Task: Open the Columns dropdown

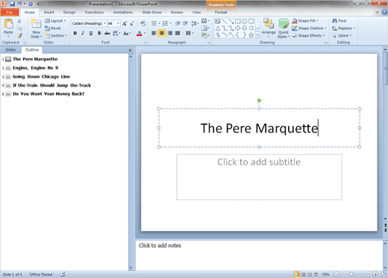Action: point(190,33)
